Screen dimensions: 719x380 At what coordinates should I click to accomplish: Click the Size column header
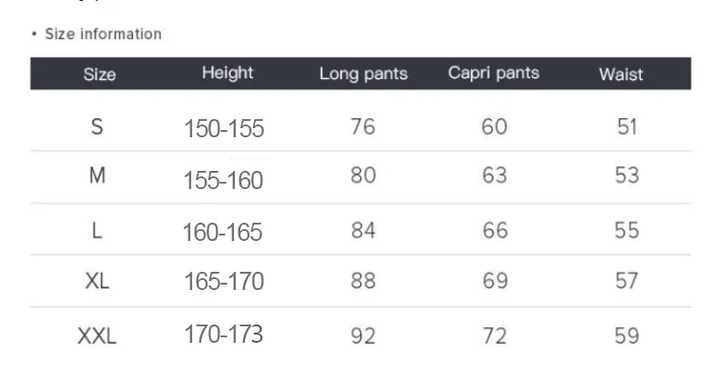click(x=99, y=75)
